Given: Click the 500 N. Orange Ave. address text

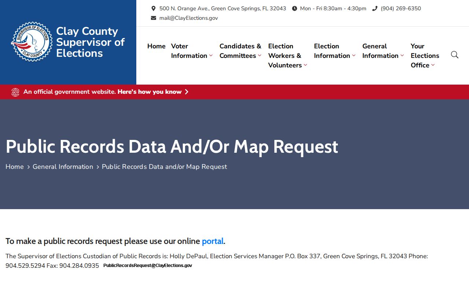Looking at the screenshot, I should (x=223, y=8).
